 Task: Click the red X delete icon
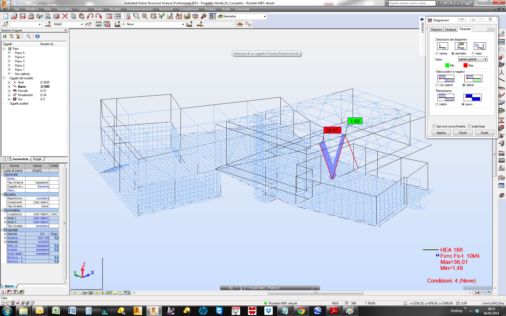(x=65, y=16)
